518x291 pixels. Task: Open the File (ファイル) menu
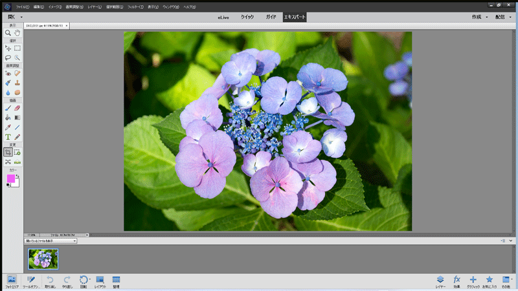point(23,7)
